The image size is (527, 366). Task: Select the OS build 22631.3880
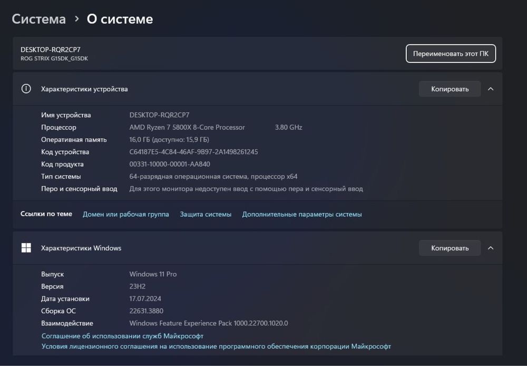(x=146, y=311)
